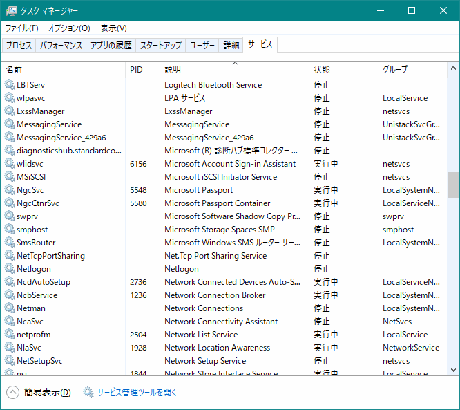Viewport: 460px width, 410px height.
Task: Switch to the ユーザー tab
Action: coord(202,45)
